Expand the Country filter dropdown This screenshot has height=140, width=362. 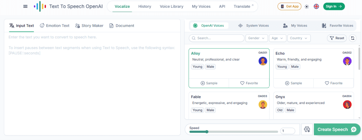299,38
